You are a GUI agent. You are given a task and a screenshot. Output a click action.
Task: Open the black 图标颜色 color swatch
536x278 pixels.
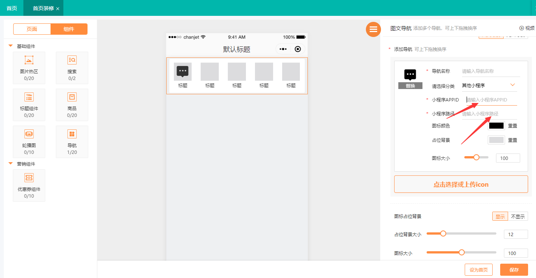coord(496,126)
